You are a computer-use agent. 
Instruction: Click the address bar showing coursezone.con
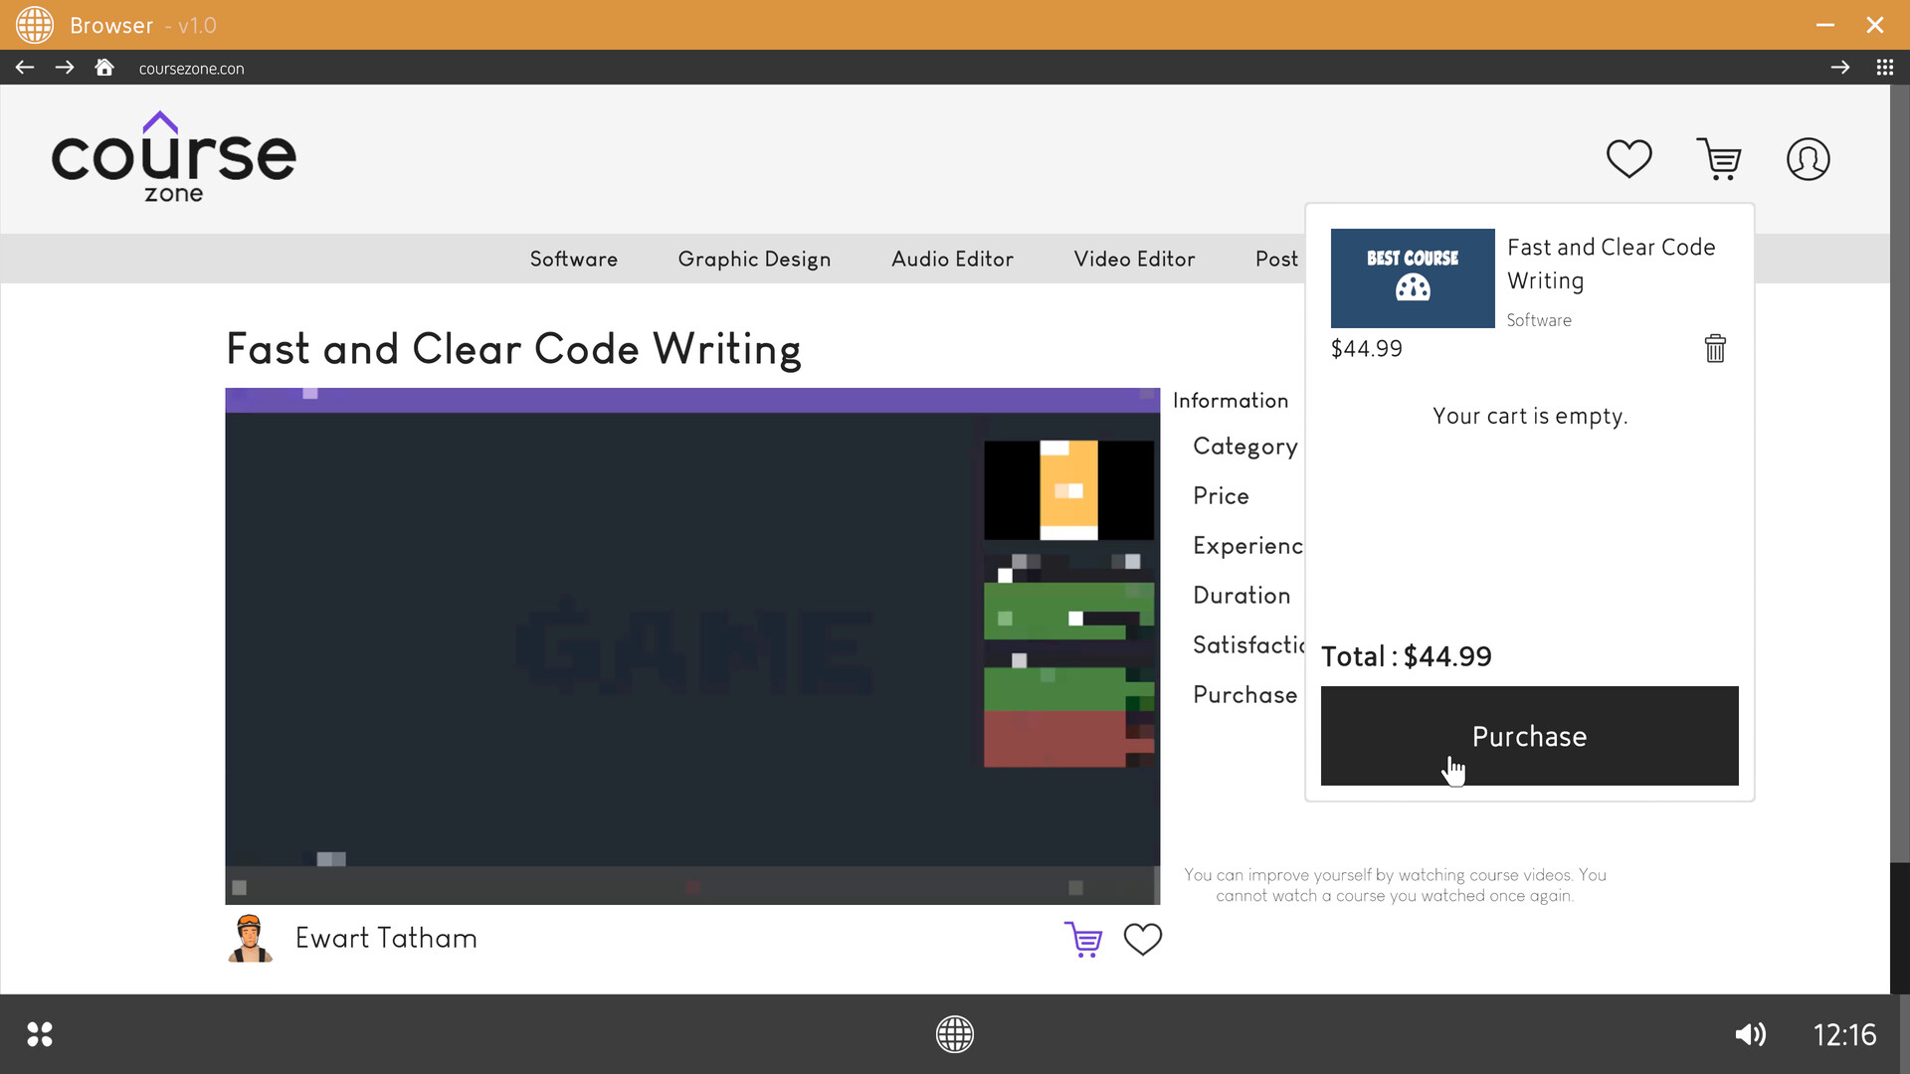(x=191, y=67)
